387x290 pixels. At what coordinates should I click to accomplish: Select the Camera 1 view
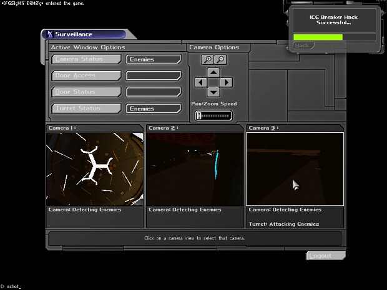coord(94,168)
